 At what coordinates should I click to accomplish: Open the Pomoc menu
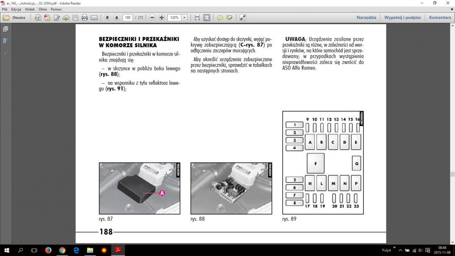[x=56, y=9]
